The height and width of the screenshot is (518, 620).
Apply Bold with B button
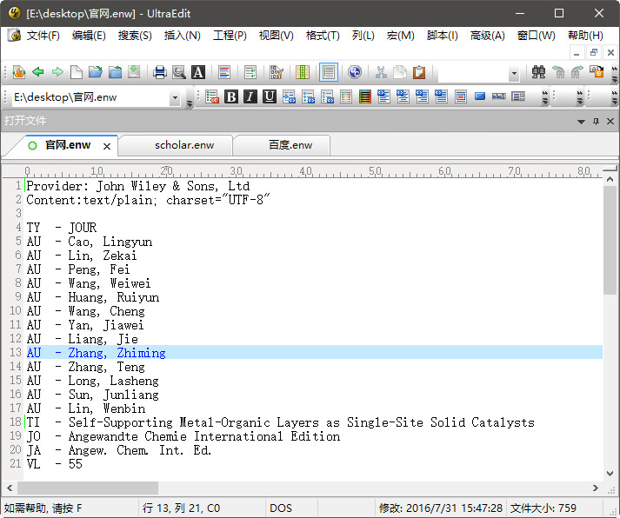pos(231,96)
